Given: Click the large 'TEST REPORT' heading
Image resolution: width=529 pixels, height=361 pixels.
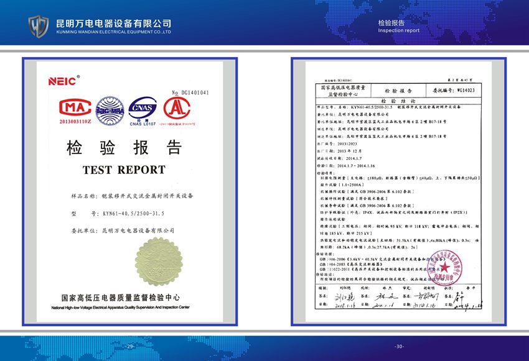Looking at the screenshot, I should pos(124,170).
